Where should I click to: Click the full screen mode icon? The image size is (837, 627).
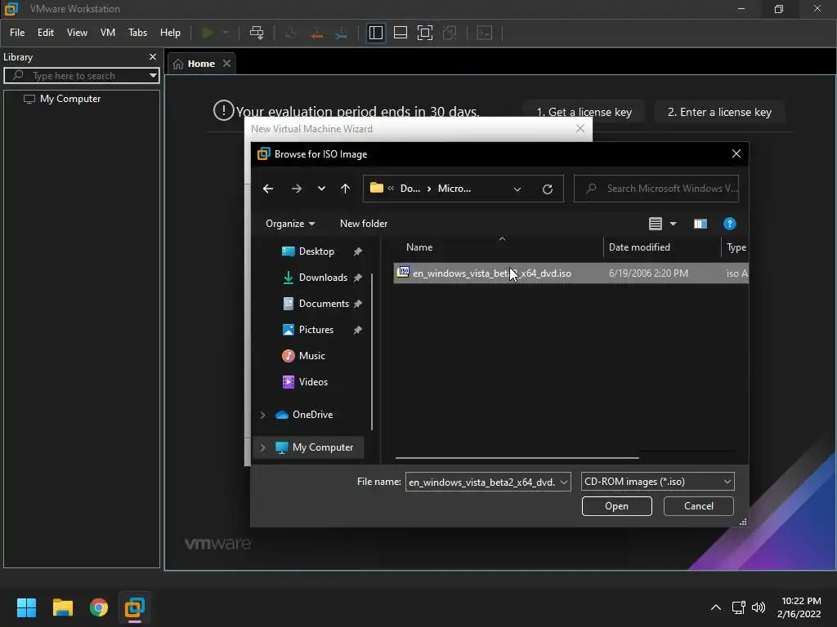click(425, 33)
